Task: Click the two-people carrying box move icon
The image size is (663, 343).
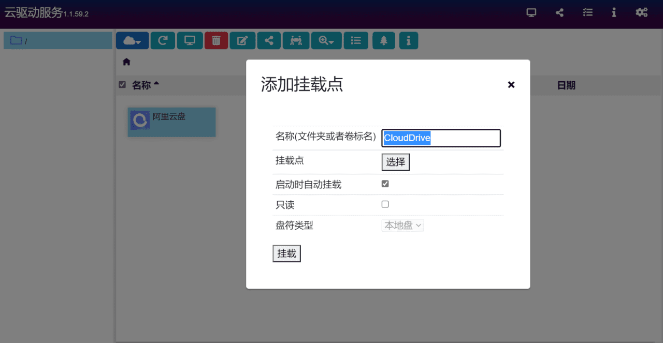Action: (x=296, y=41)
